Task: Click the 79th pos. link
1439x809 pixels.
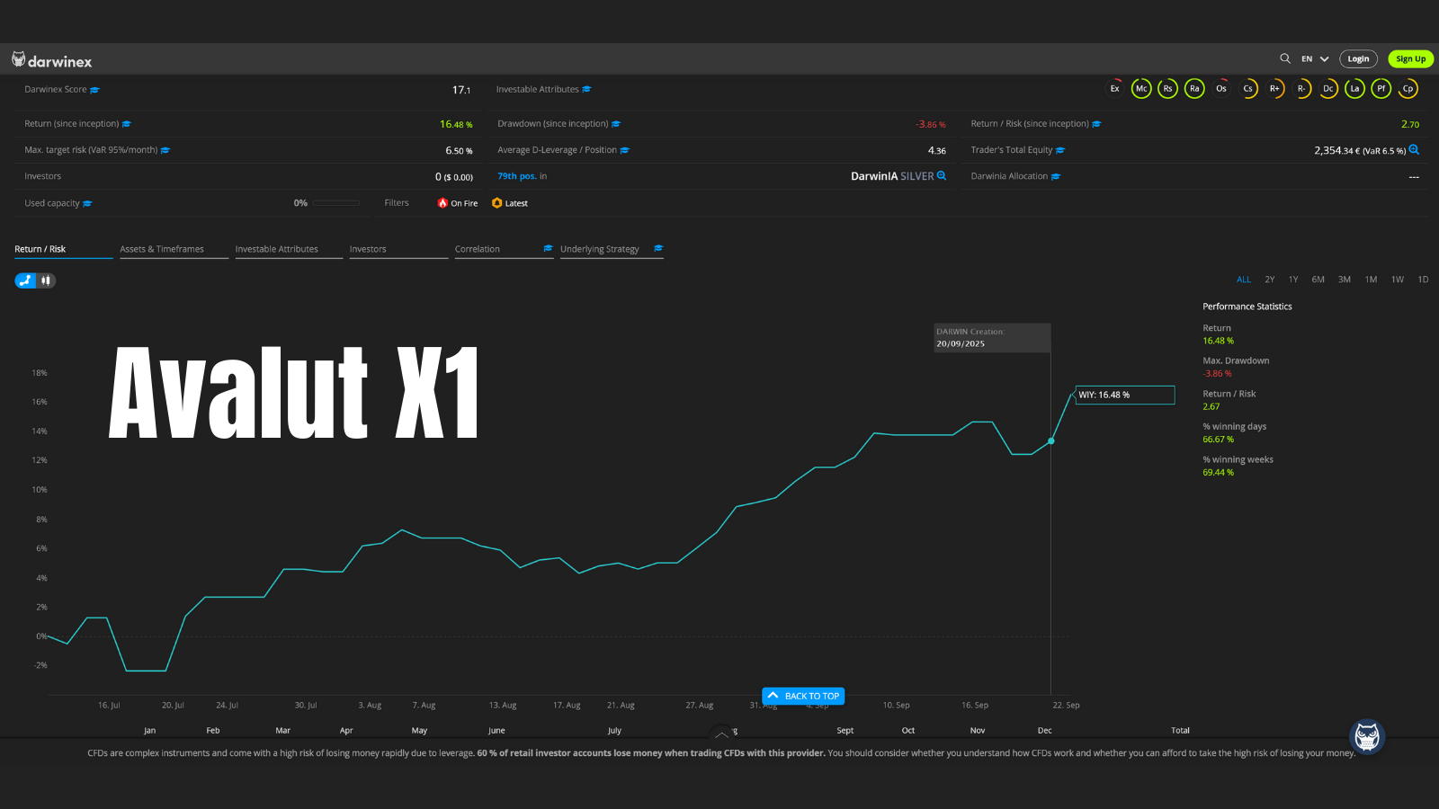Action: coord(517,176)
